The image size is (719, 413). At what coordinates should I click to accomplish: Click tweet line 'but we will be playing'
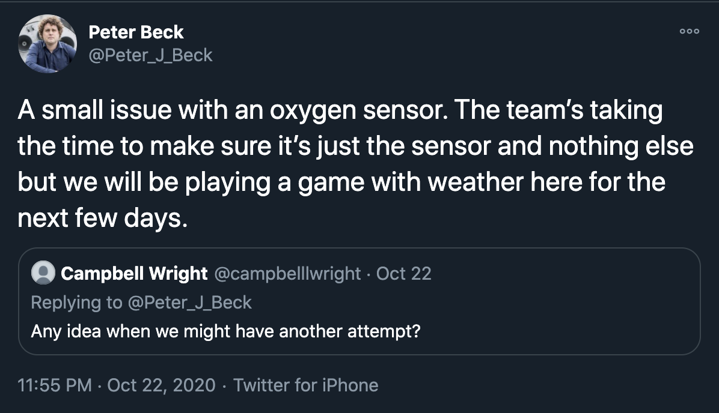pyautogui.click(x=341, y=182)
